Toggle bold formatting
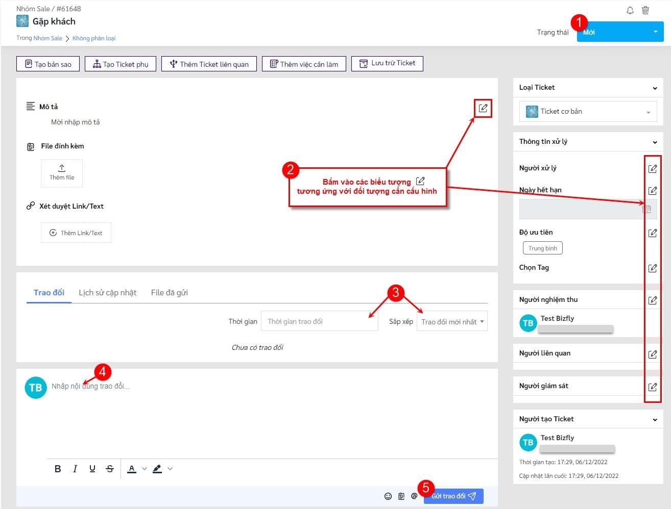This screenshot has height=509, width=671. (x=58, y=469)
